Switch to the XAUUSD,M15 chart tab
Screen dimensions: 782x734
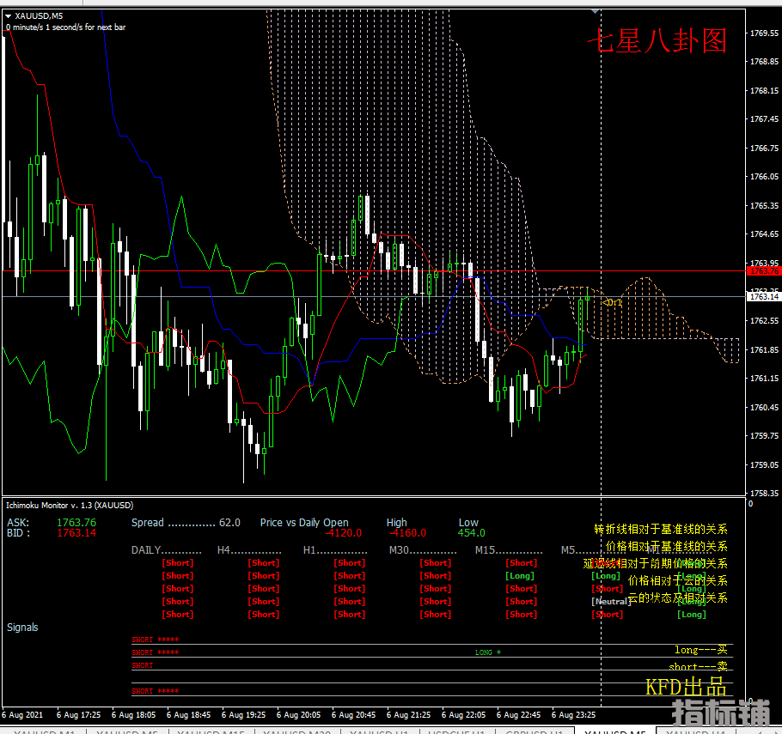coord(211,731)
